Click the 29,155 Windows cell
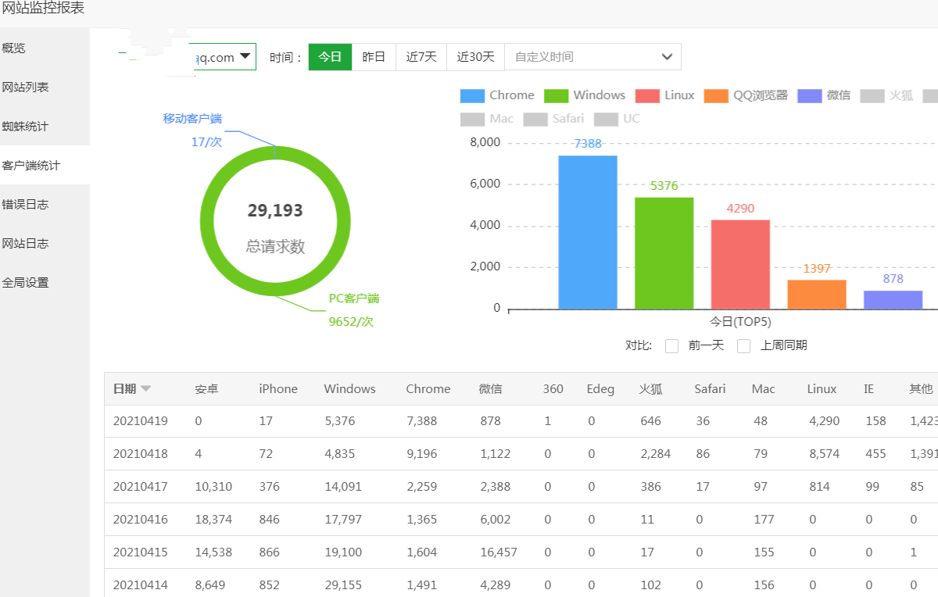The height and width of the screenshot is (597, 938). tap(343, 585)
